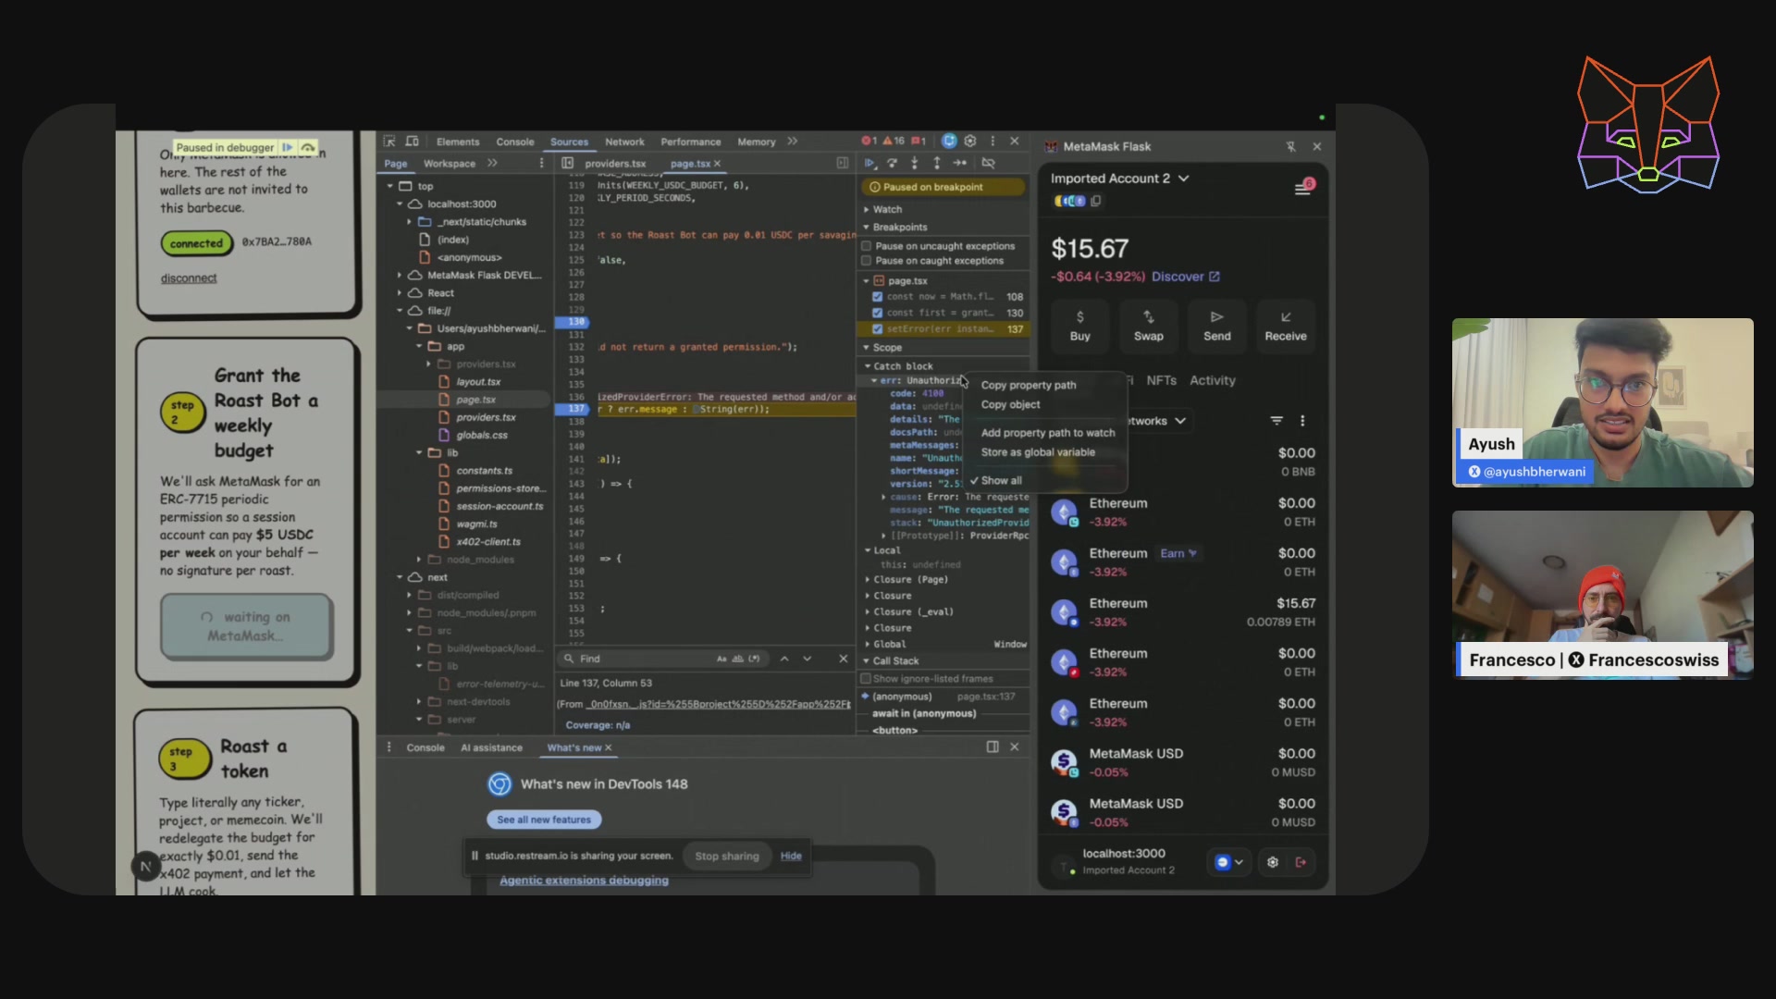Open the token filter icon in MetaMask

click(1276, 421)
